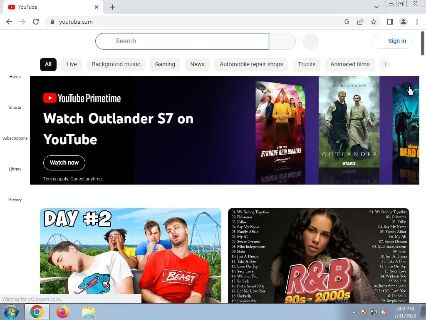Open Shorts in the sidebar
Viewport: 426px width, 320px height.
click(15, 107)
